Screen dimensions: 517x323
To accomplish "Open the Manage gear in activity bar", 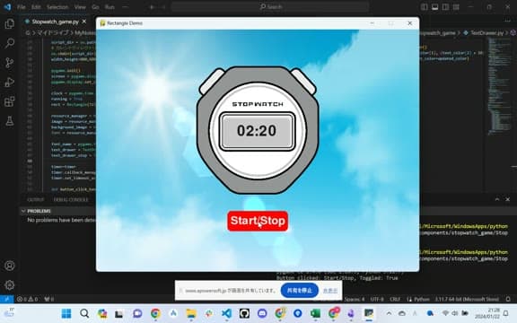I will click(x=10, y=284).
